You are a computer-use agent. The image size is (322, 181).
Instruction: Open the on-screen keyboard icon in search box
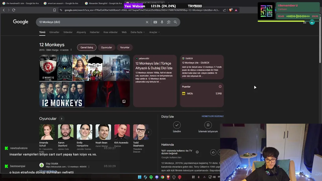point(155,22)
